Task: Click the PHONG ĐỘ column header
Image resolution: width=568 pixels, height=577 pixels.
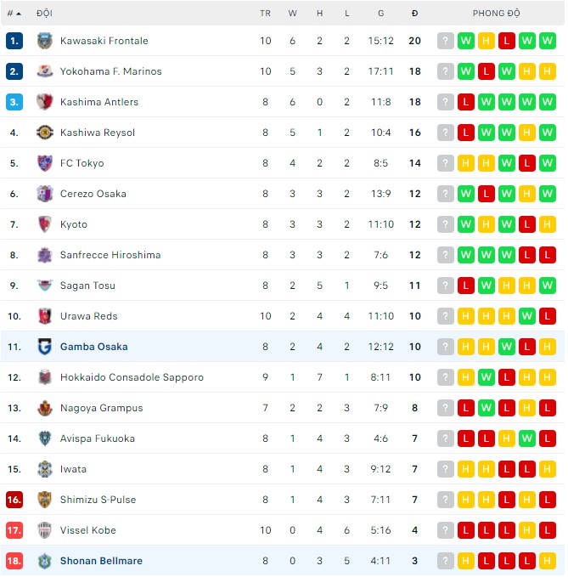Action: coord(497,14)
